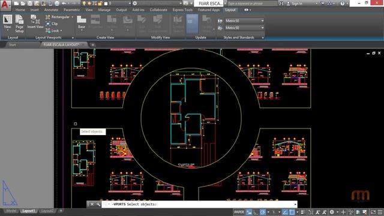Click the Clean Screen status bar icon
The image size is (384, 216).
point(373,212)
